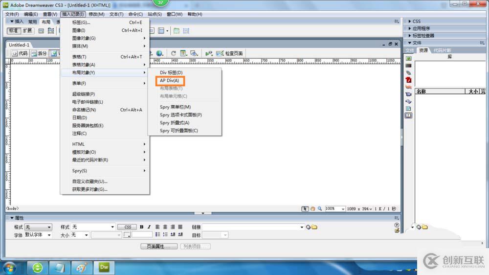
Task: Select the hand tool in status bar
Action: pos(312,209)
